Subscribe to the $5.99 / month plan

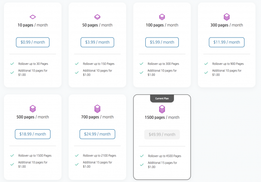162,43
